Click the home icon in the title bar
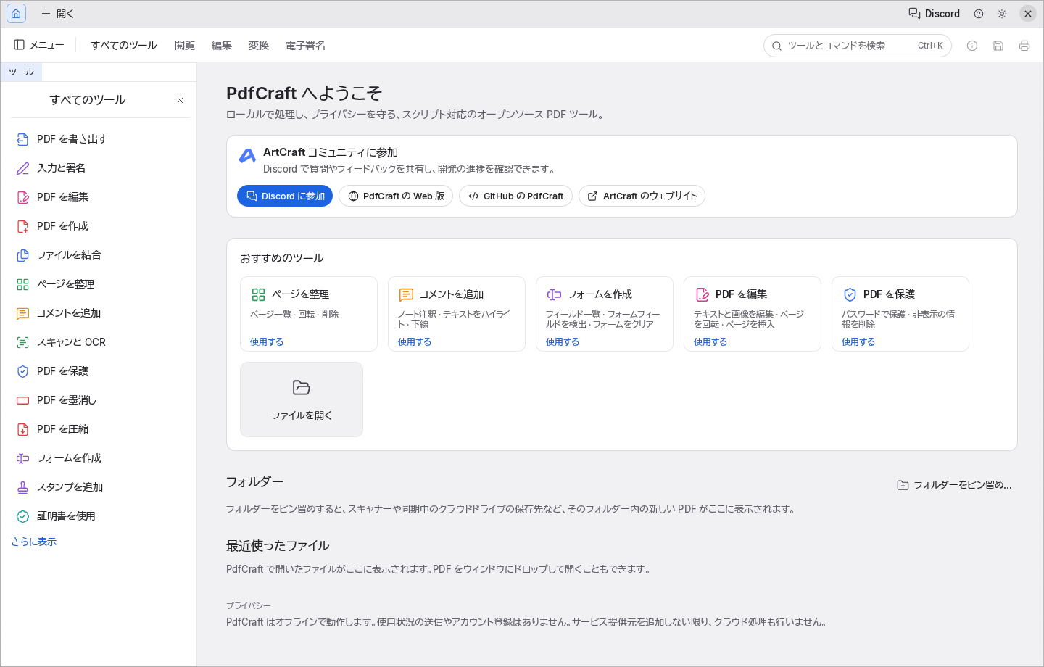1044x667 pixels. (x=16, y=14)
